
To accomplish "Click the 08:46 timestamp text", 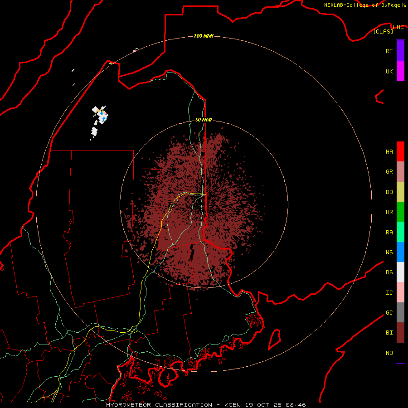I will 295,405.
